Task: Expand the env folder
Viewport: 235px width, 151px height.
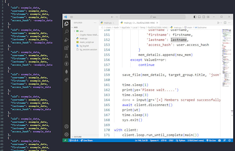Action: point(85,31)
